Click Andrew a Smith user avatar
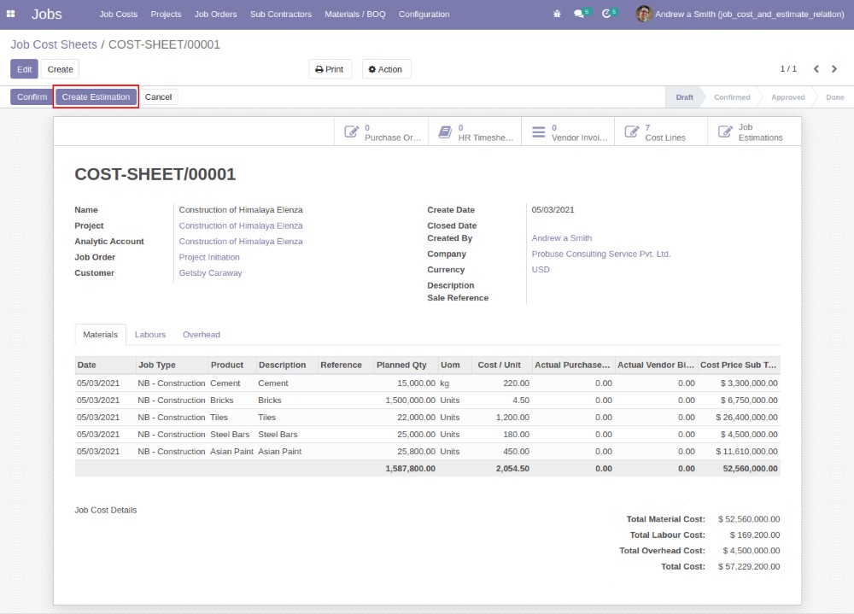Screen dimensions: 854x614 pyautogui.click(x=644, y=14)
